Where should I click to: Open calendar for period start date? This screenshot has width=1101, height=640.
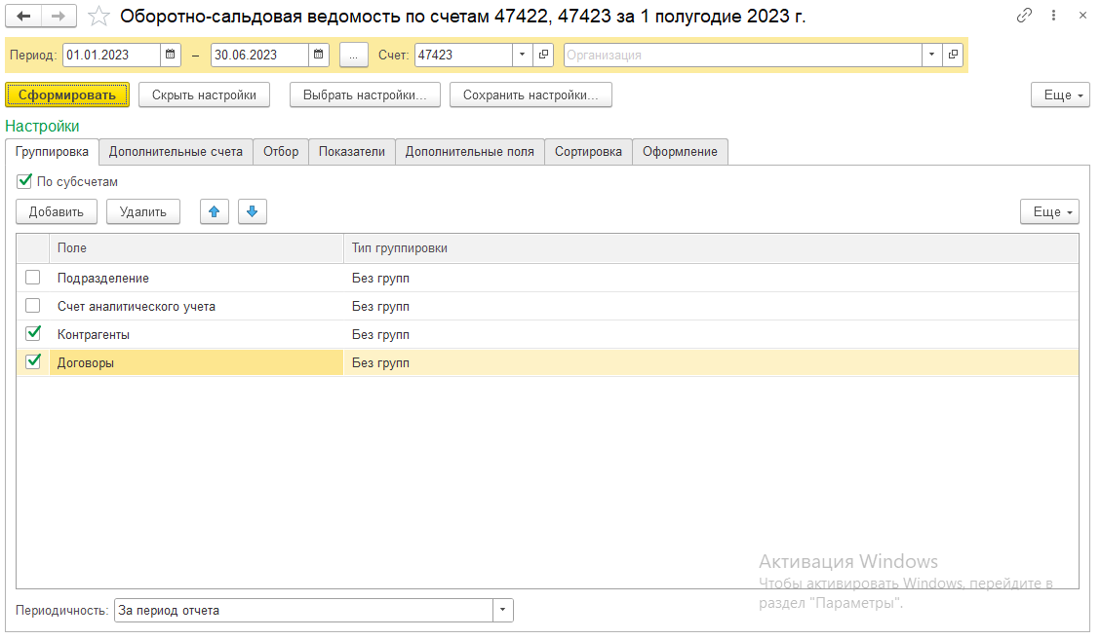(171, 55)
